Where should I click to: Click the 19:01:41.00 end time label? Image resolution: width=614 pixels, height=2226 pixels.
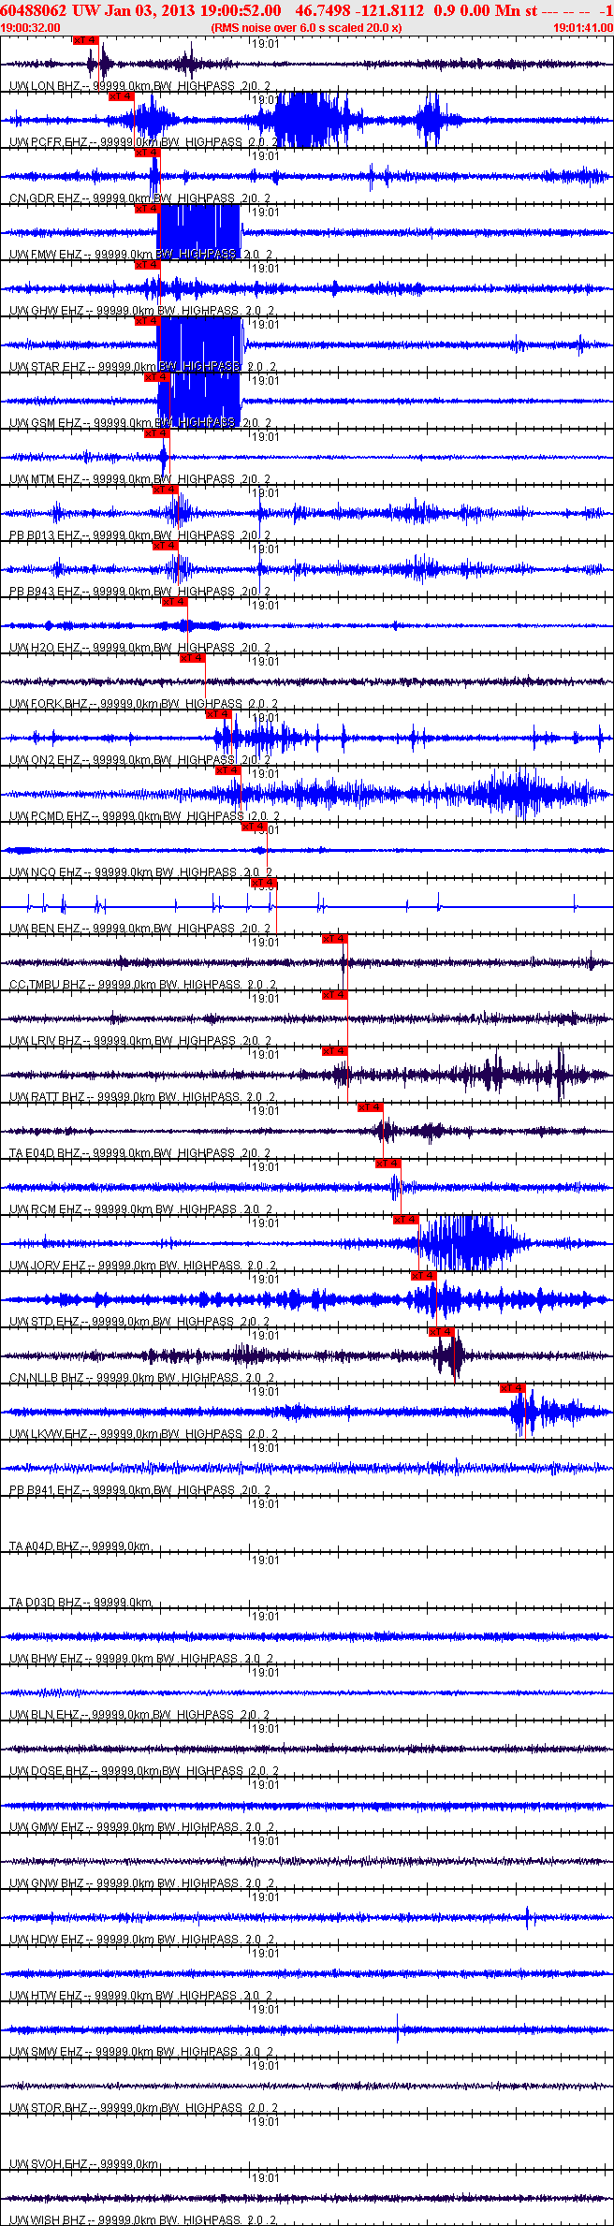583,28
